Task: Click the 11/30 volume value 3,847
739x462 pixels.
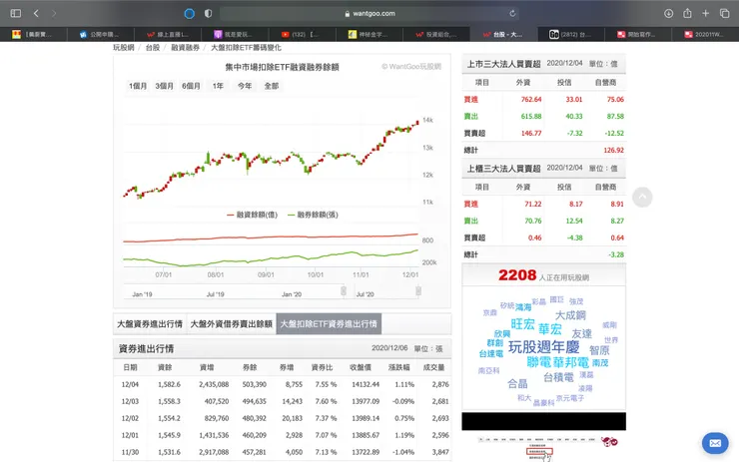Action: tap(440, 452)
